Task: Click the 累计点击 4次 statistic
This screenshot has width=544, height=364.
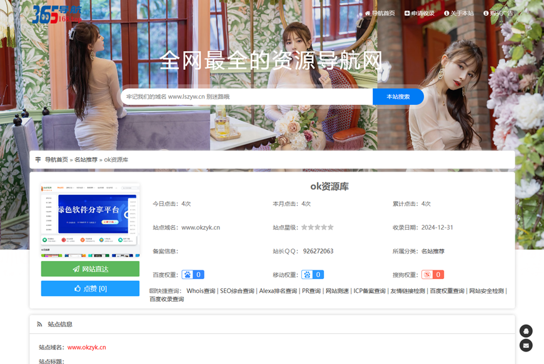Action: pyautogui.click(x=412, y=204)
